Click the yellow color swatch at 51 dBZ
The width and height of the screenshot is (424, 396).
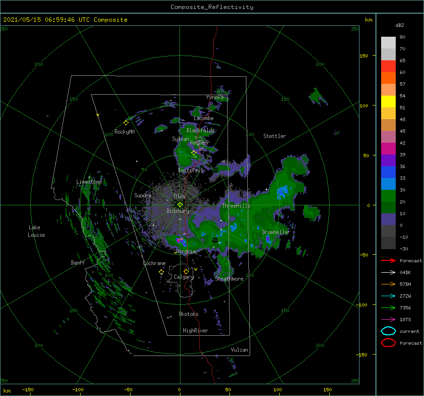pos(388,101)
